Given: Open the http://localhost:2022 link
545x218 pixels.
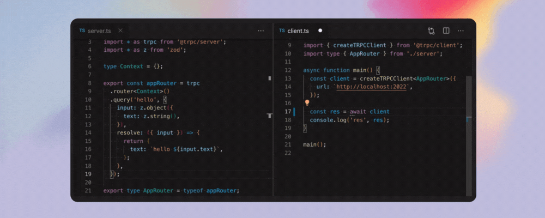Looking at the screenshot, I should point(371,87).
